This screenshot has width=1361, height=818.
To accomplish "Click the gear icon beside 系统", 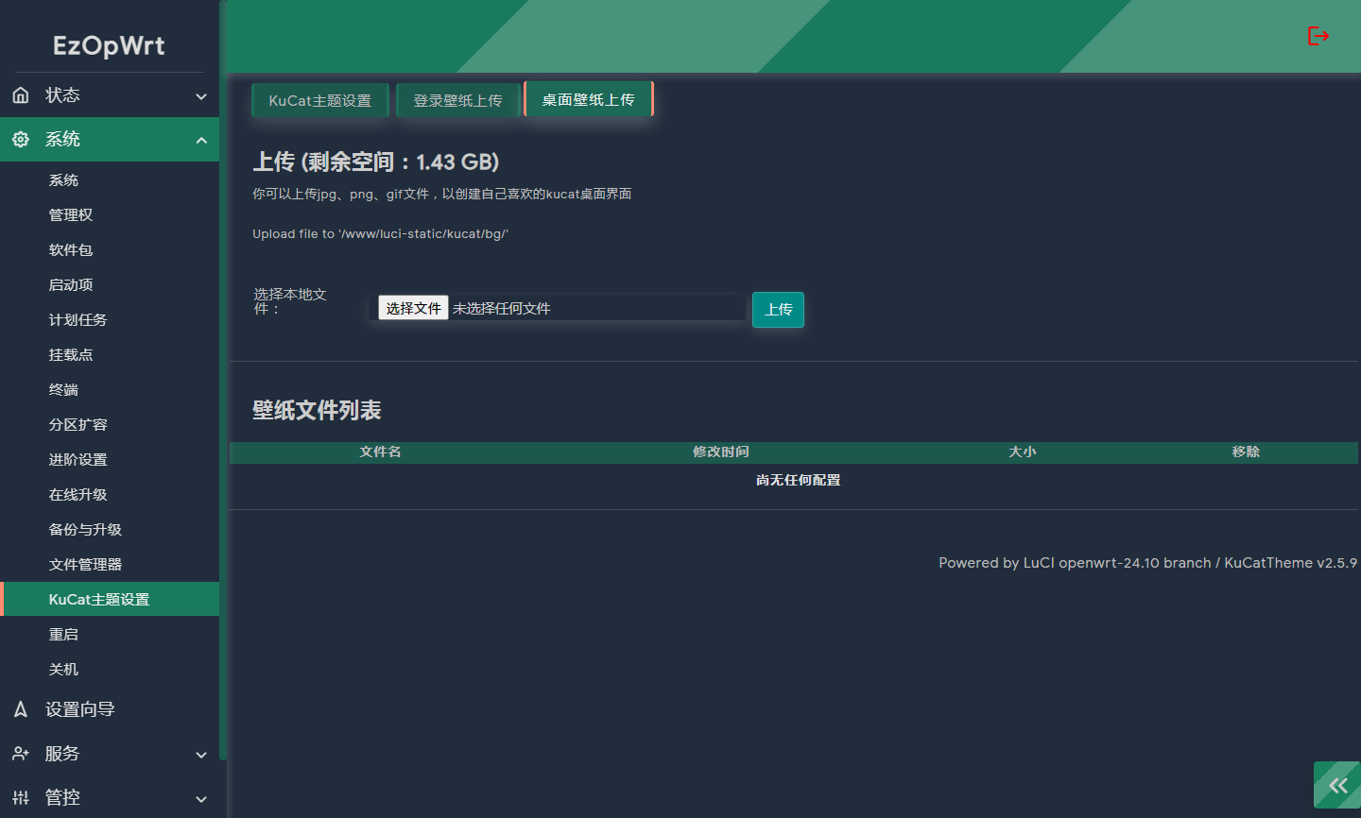I will click(21, 140).
